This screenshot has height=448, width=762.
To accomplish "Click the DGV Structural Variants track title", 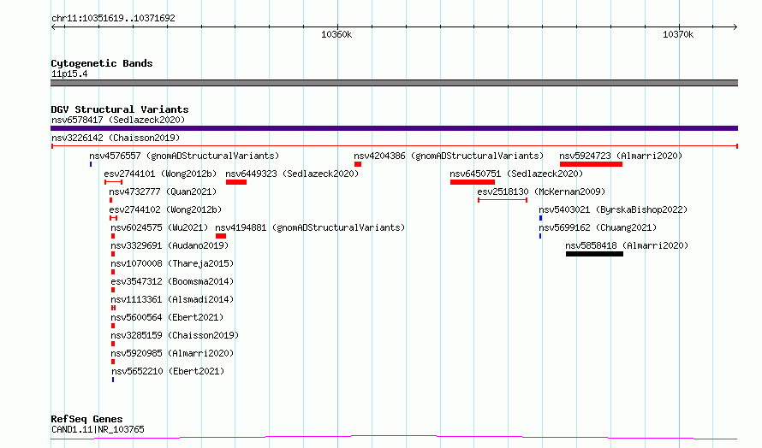I will tap(120, 109).
